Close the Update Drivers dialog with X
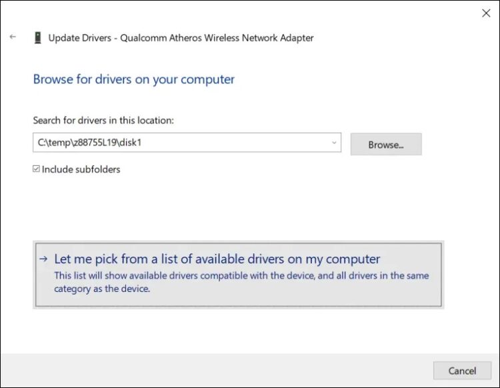The height and width of the screenshot is (388, 500). click(486, 13)
